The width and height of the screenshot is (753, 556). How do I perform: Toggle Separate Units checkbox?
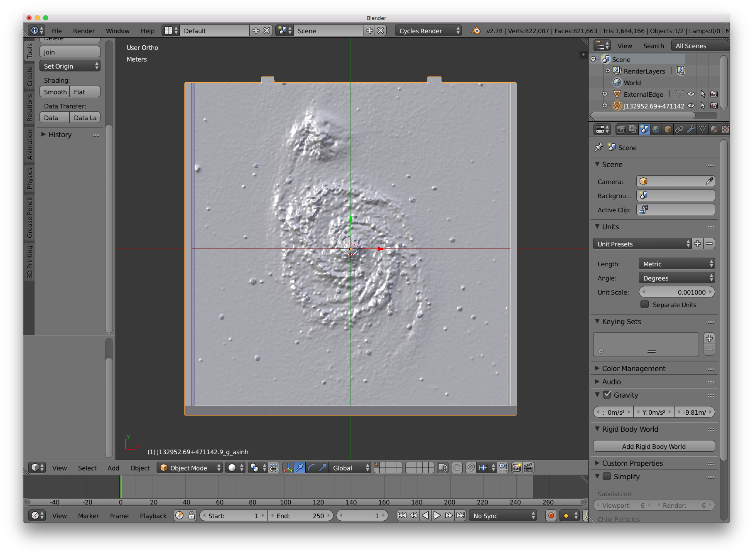645,305
